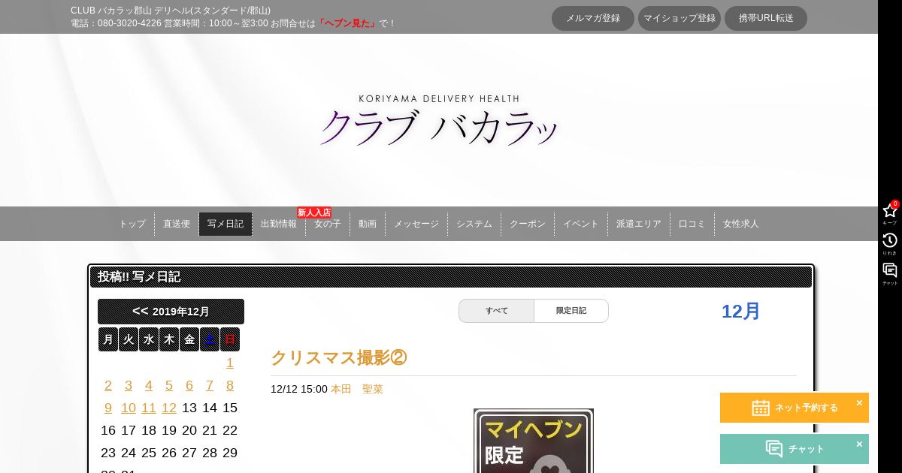Click the keep star icon in sidebar
Image resolution: width=902 pixels, height=473 pixels.
pyautogui.click(x=890, y=211)
